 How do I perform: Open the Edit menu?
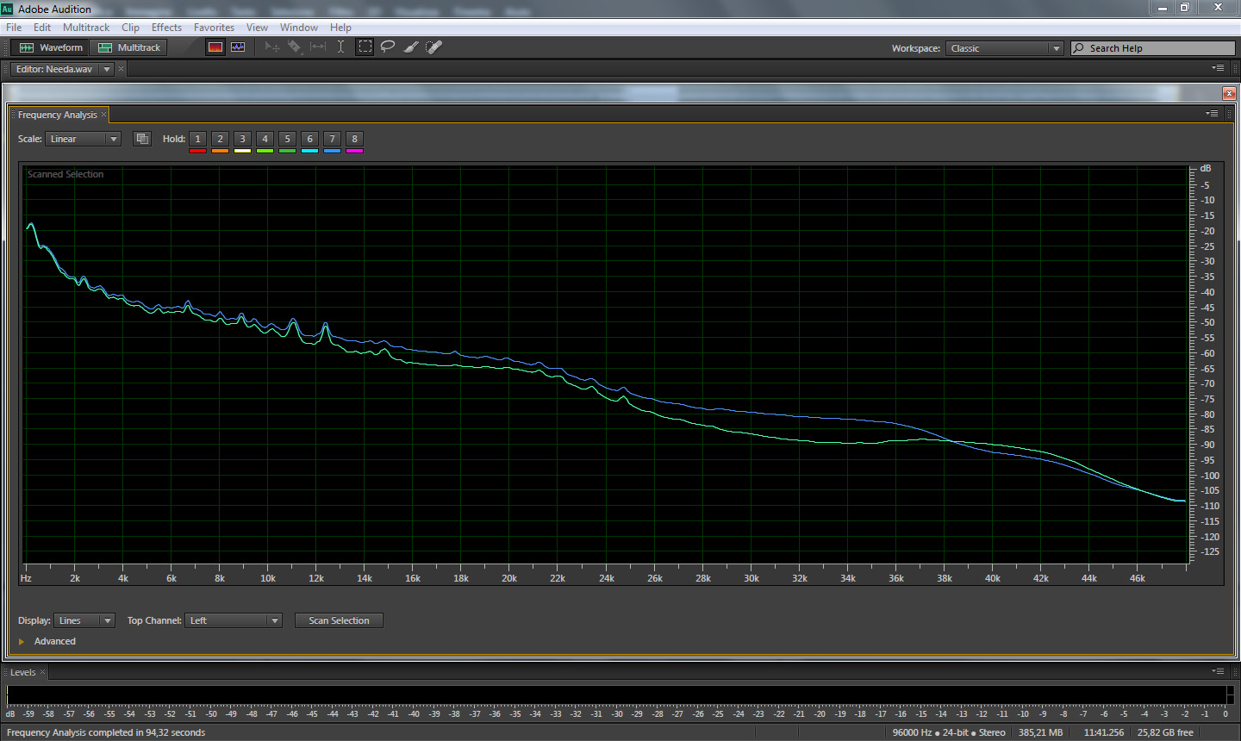pyautogui.click(x=42, y=28)
